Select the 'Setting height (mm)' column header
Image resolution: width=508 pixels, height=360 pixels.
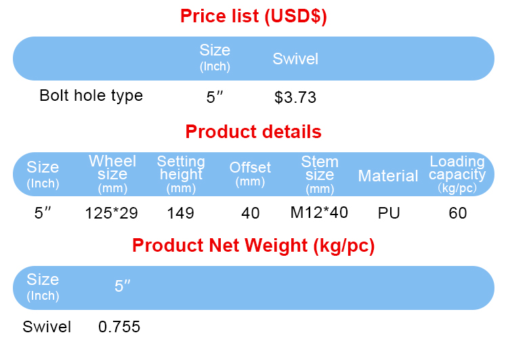pos(181,174)
